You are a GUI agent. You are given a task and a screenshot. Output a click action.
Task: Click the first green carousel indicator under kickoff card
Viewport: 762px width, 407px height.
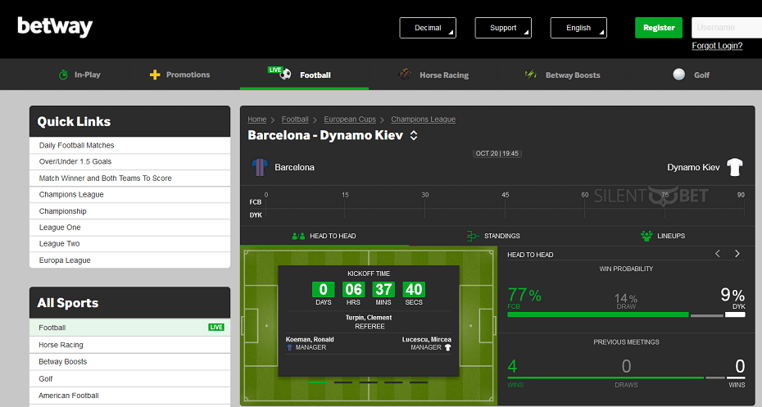[x=318, y=382]
